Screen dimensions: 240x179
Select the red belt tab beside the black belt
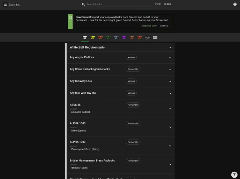tap(140, 37)
